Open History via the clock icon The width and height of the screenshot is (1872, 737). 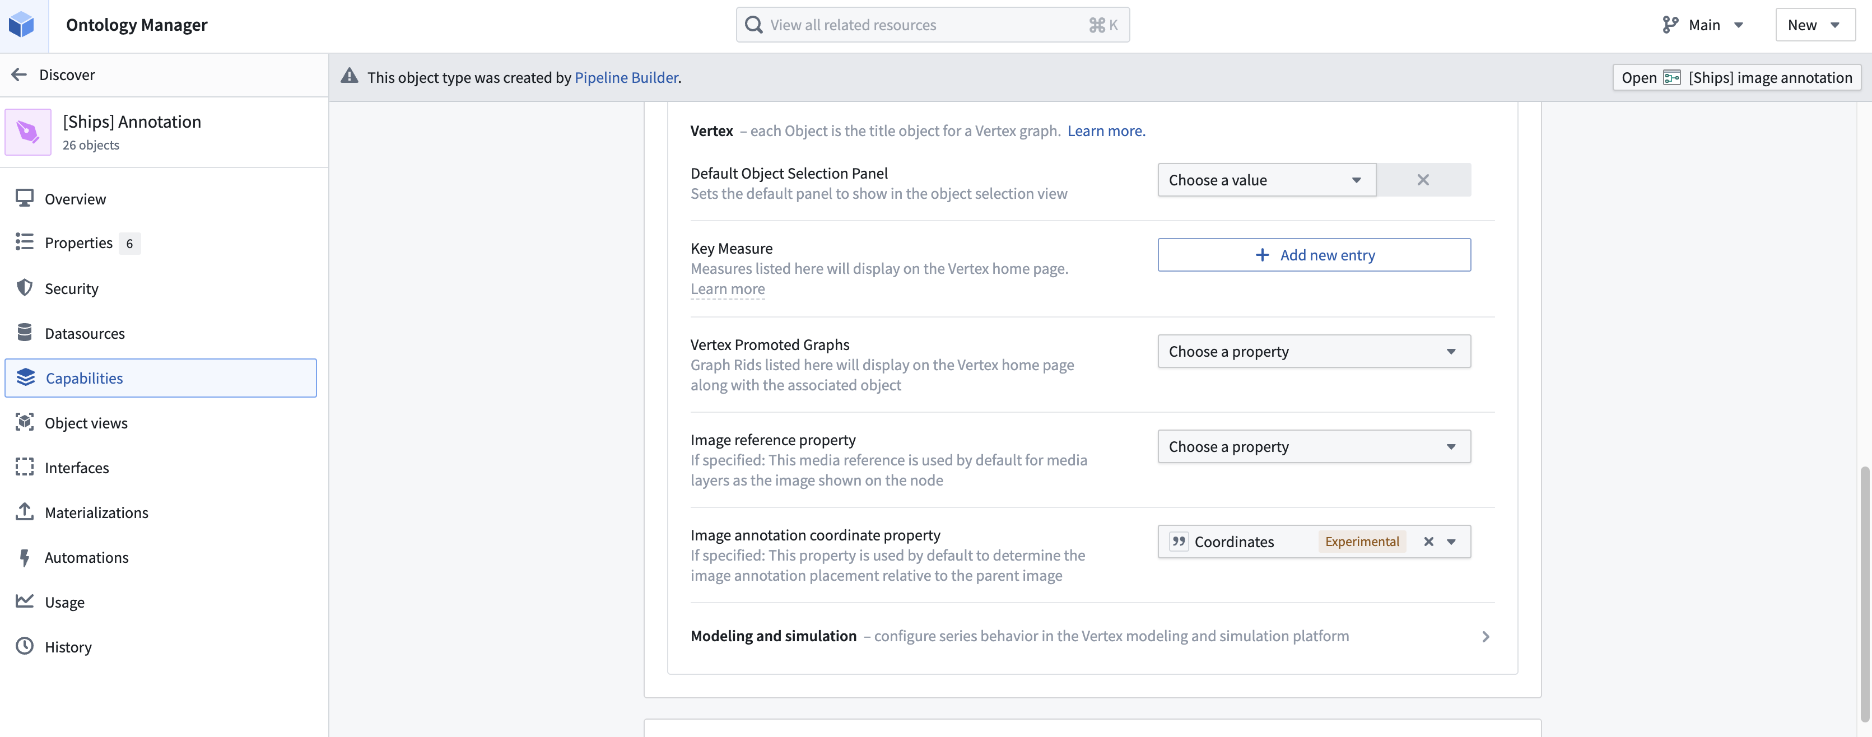click(25, 646)
